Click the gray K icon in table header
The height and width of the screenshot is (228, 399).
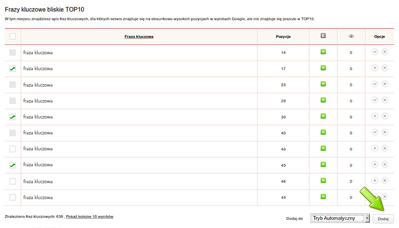click(x=323, y=36)
